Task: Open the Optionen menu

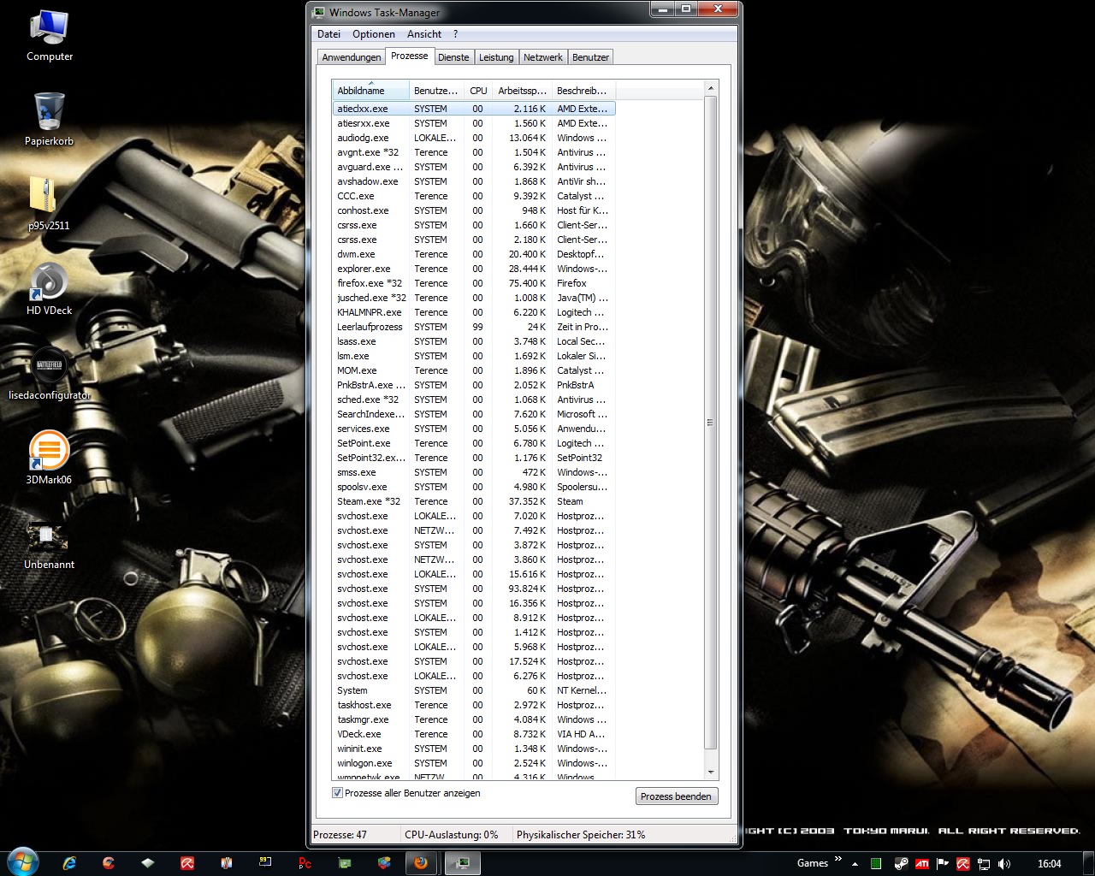Action: click(374, 34)
